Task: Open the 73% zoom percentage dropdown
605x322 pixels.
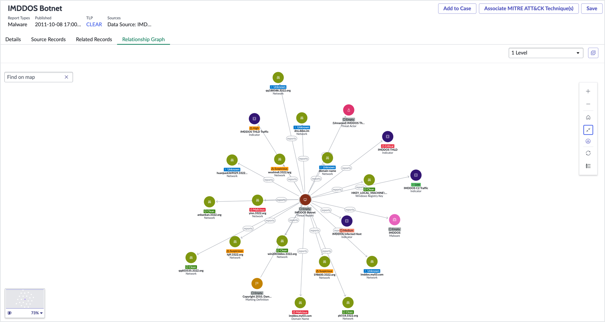Action: [x=37, y=313]
